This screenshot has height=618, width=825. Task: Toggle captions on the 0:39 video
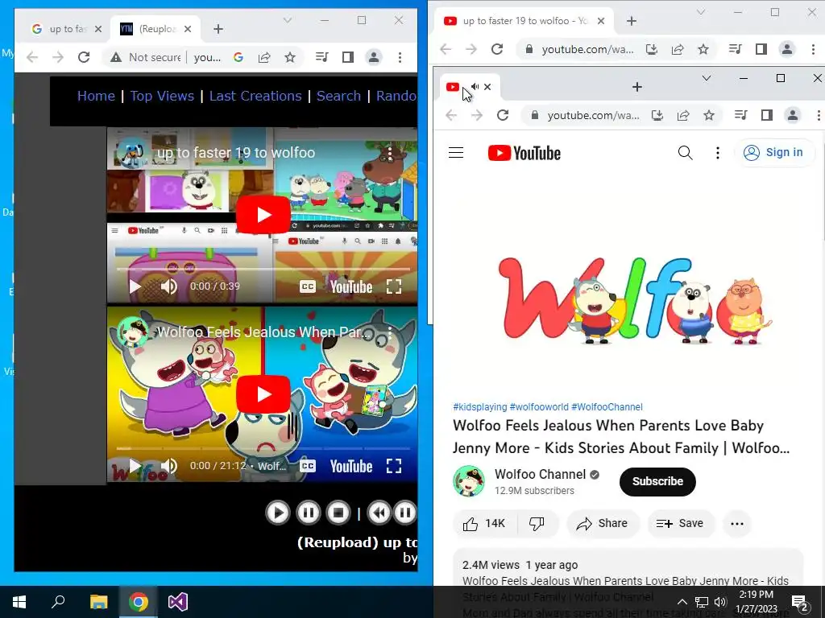[308, 286]
